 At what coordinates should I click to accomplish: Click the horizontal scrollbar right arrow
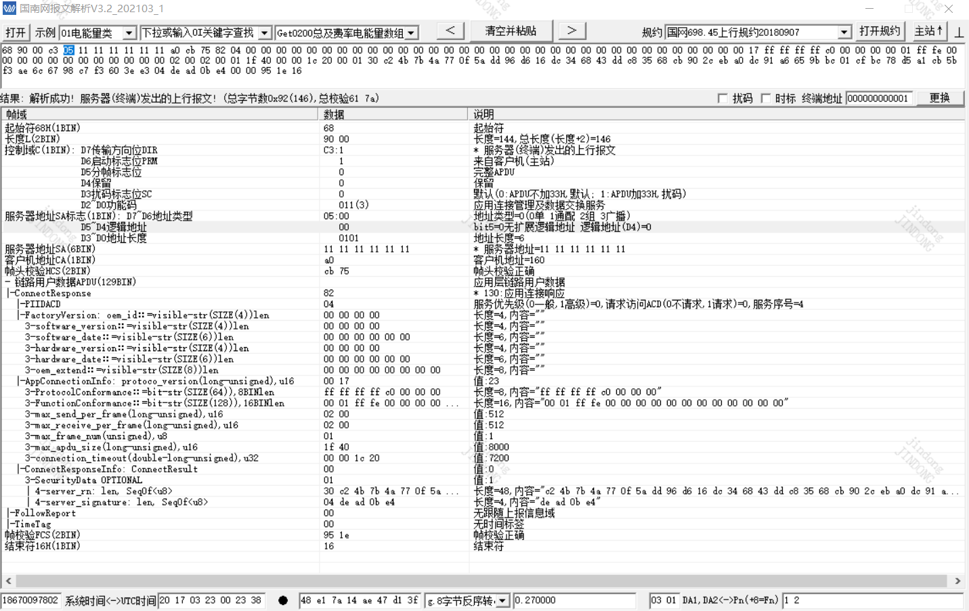pos(957,581)
